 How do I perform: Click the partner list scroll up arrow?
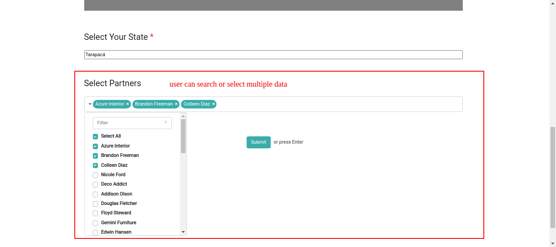(x=183, y=116)
